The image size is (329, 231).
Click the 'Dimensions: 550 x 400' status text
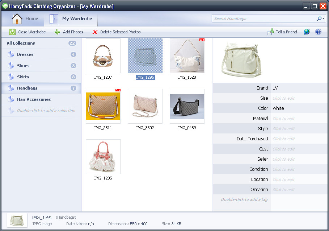coord(128,224)
